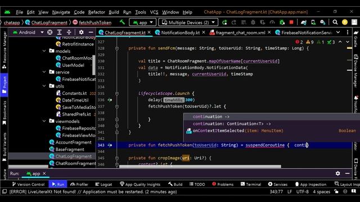The image size is (360, 202).
Task: Toggle the Resource Manager tool window
Action: click(x=4, y=50)
